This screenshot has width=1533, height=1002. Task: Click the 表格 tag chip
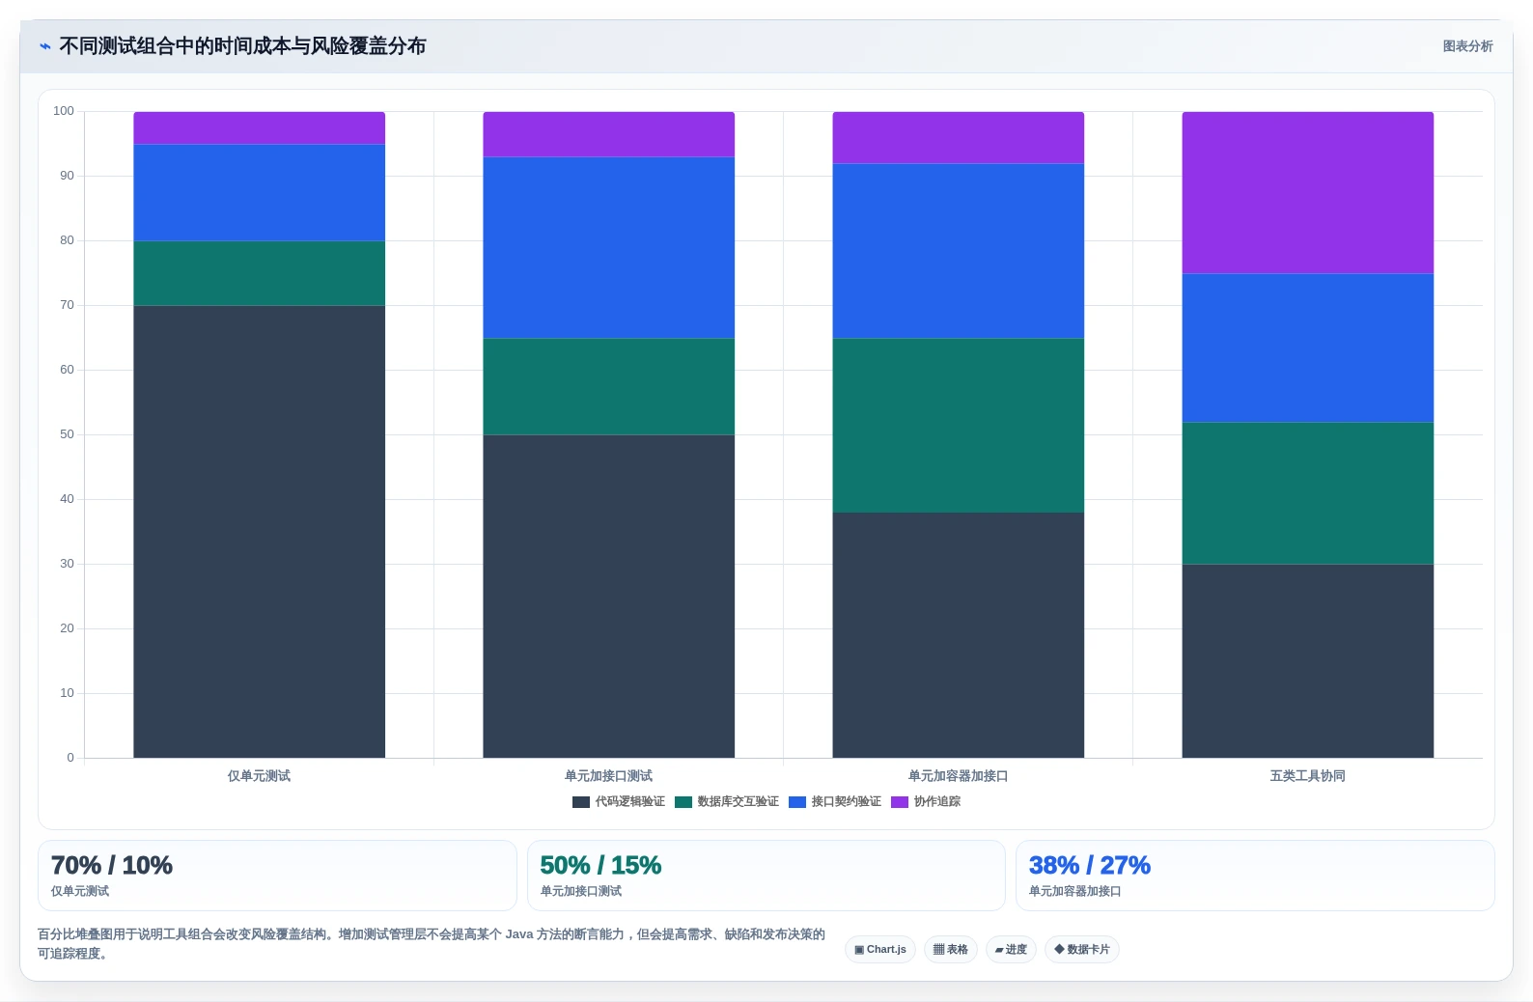click(951, 950)
